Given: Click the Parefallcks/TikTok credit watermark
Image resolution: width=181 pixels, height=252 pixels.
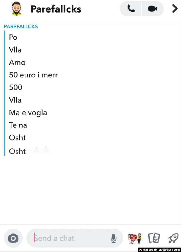Looking at the screenshot, I should coord(159,249).
